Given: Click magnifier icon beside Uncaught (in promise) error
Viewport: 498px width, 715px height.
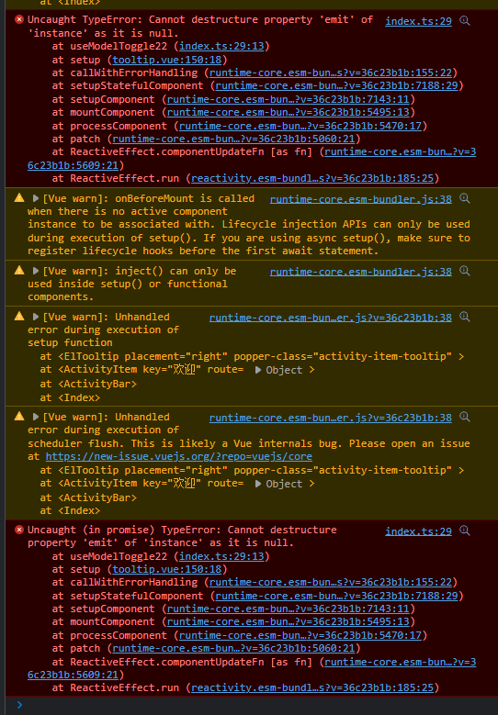Looking at the screenshot, I should coord(465,531).
